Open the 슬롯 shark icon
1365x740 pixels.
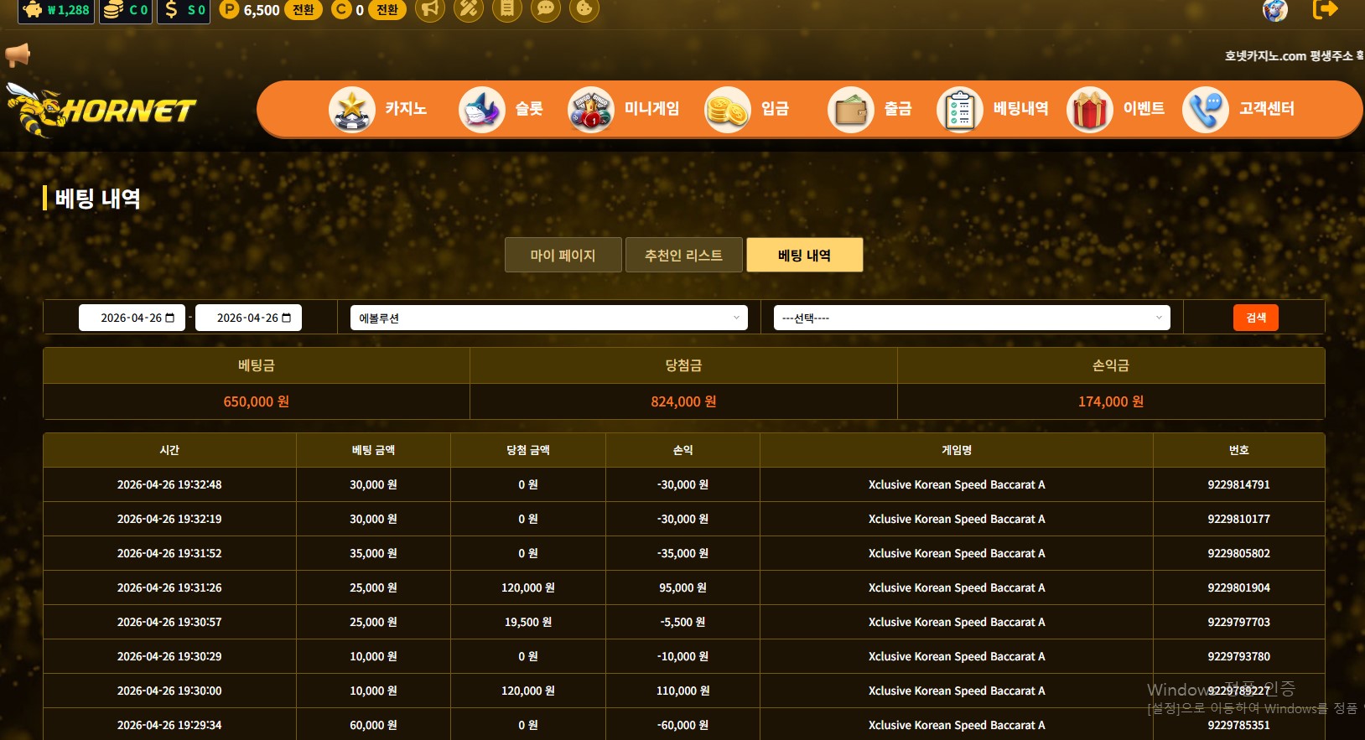[481, 110]
